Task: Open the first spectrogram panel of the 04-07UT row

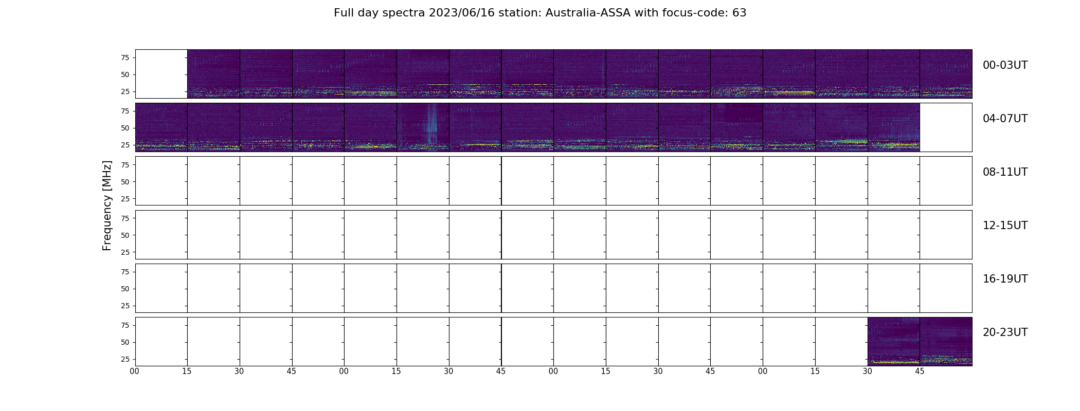Action: (161, 127)
